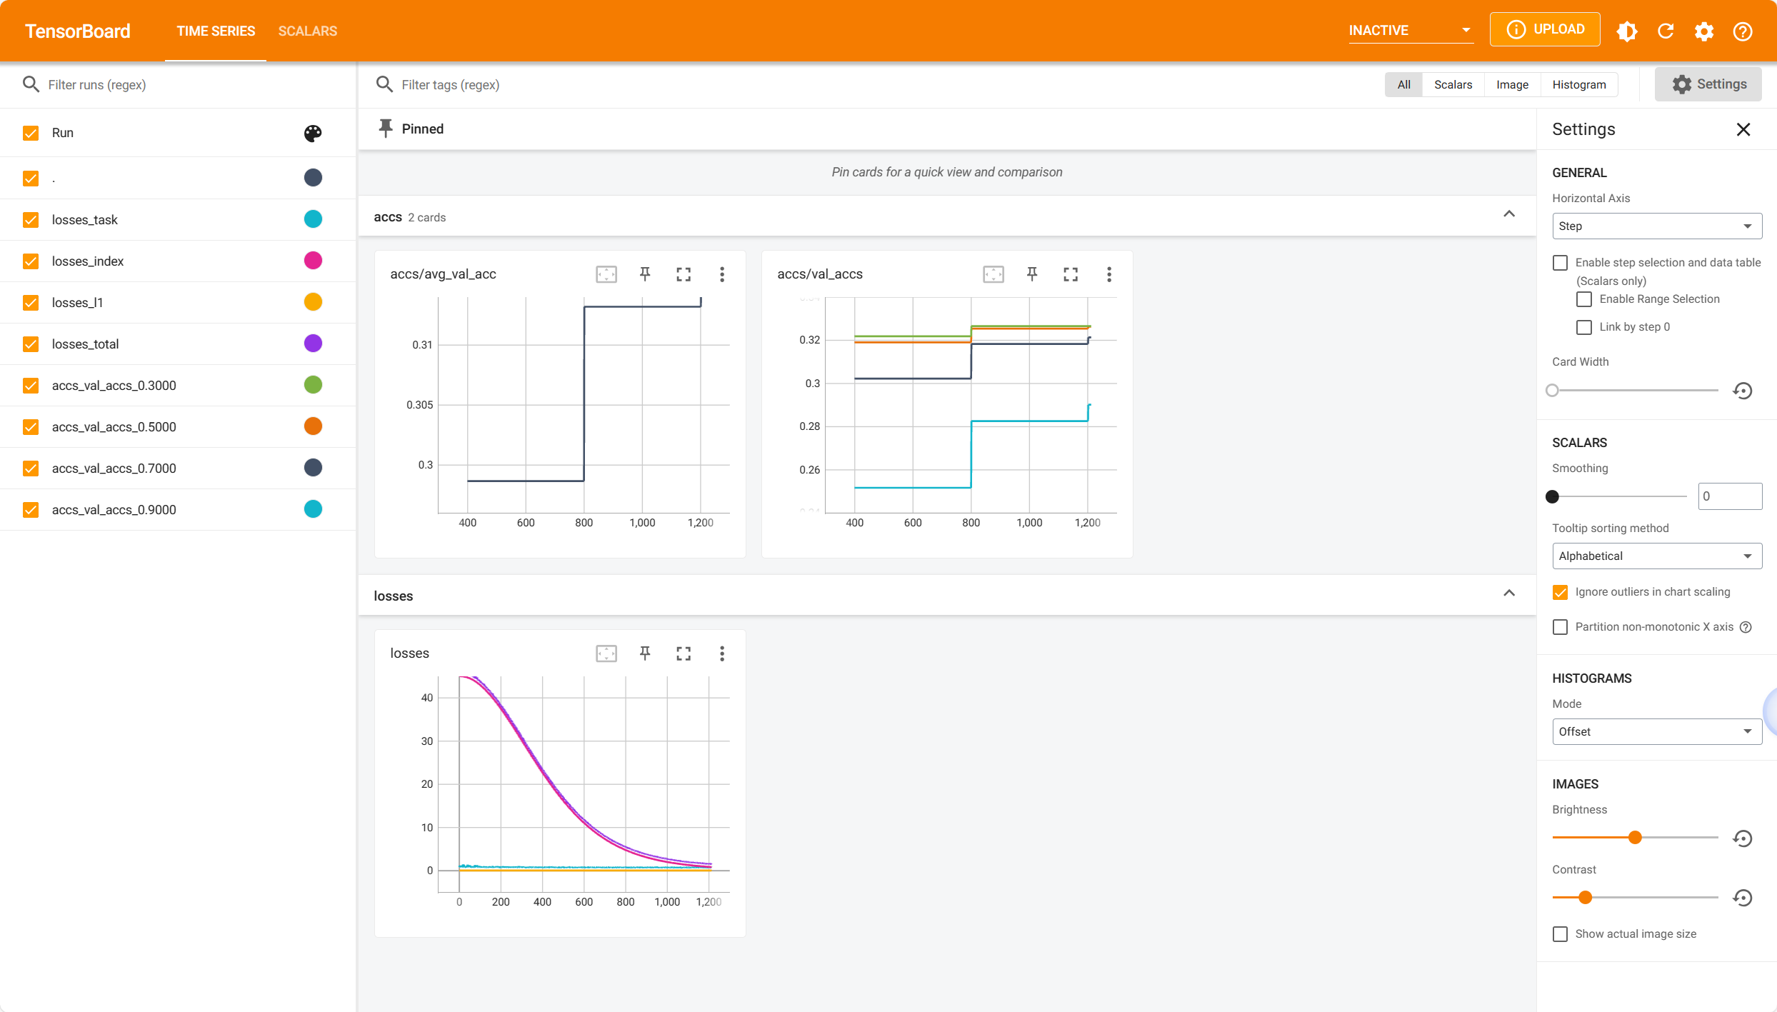Toggle the Settings panel button
This screenshot has width=1777, height=1012.
coord(1708,84)
